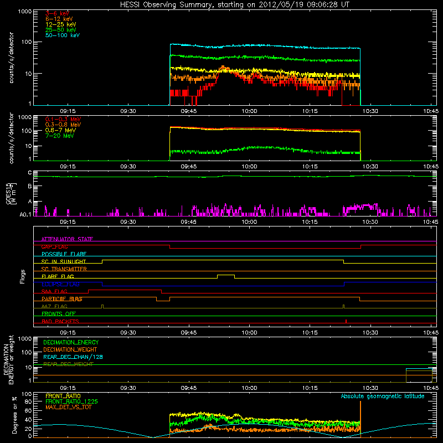Select the SC_IN_SUNLIGHT flag label
The image size is (443, 443).
pyautogui.click(x=64, y=261)
